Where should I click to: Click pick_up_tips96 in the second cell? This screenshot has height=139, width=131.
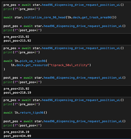click(x=33, y=61)
